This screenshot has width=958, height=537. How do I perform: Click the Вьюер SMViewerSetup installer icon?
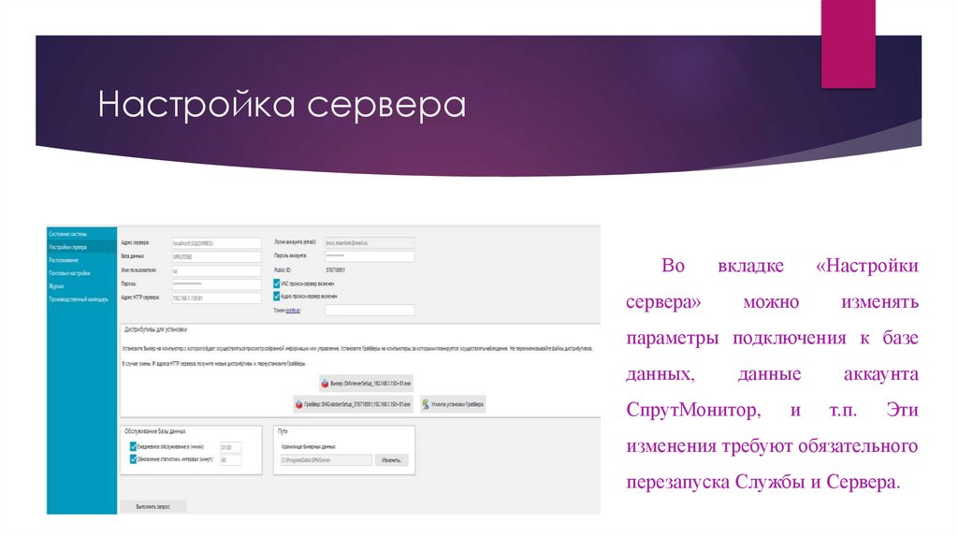click(x=325, y=384)
